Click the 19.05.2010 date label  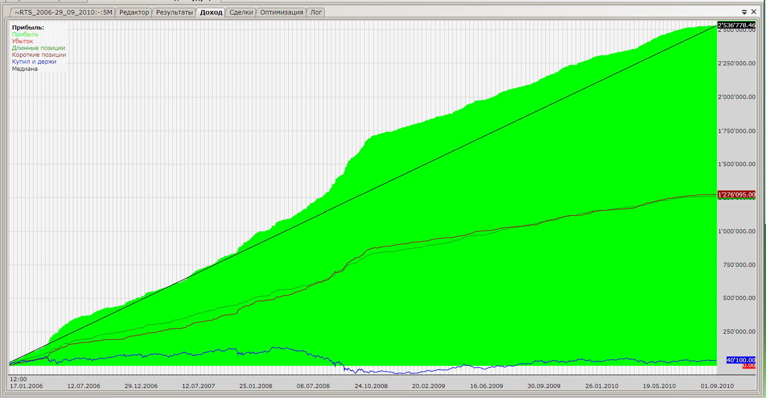[x=659, y=386]
